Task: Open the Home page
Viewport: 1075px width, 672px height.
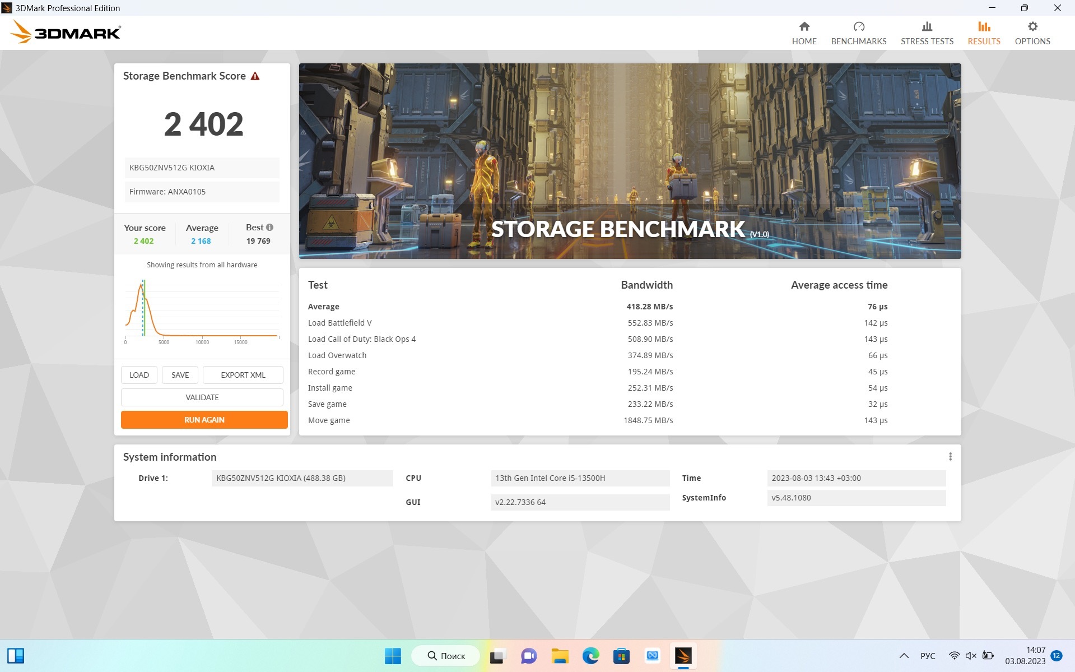Action: pyautogui.click(x=804, y=33)
